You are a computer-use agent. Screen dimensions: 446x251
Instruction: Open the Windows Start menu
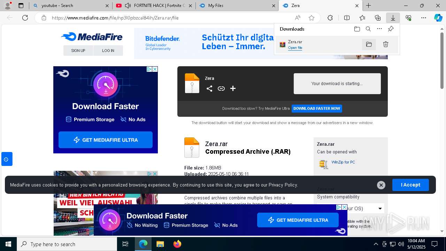coord(8,244)
